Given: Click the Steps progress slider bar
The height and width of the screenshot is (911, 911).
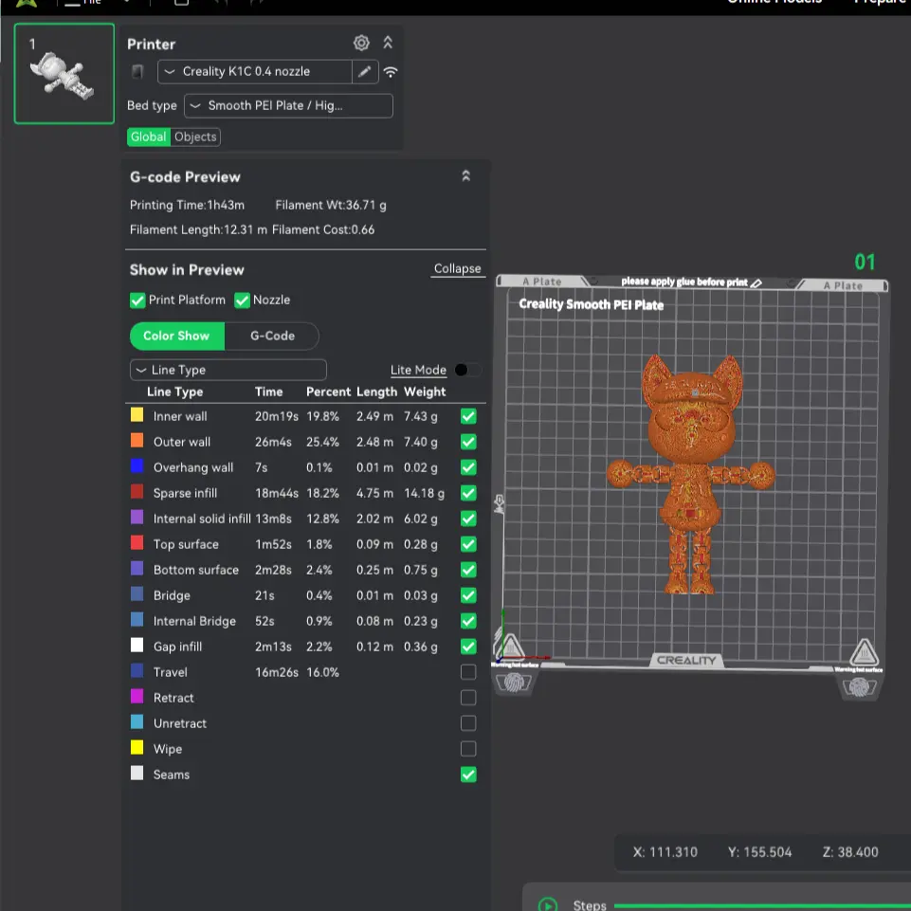Looking at the screenshot, I should click(762, 905).
